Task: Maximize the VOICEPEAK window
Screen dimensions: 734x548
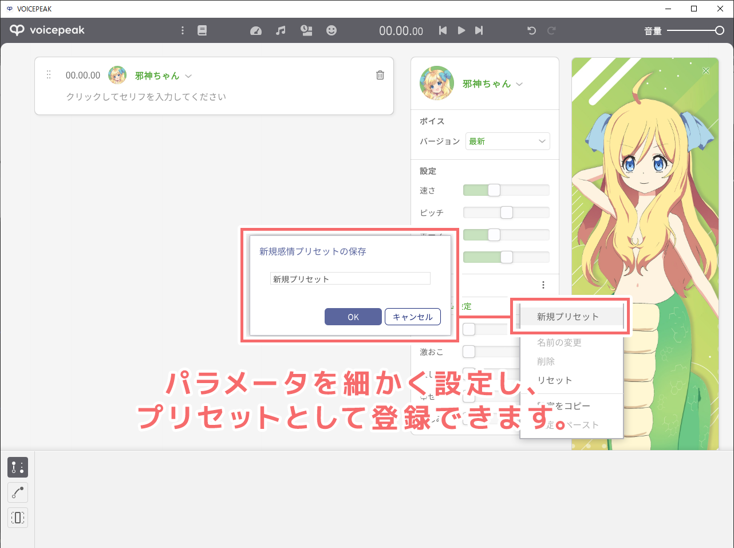Action: [694, 9]
